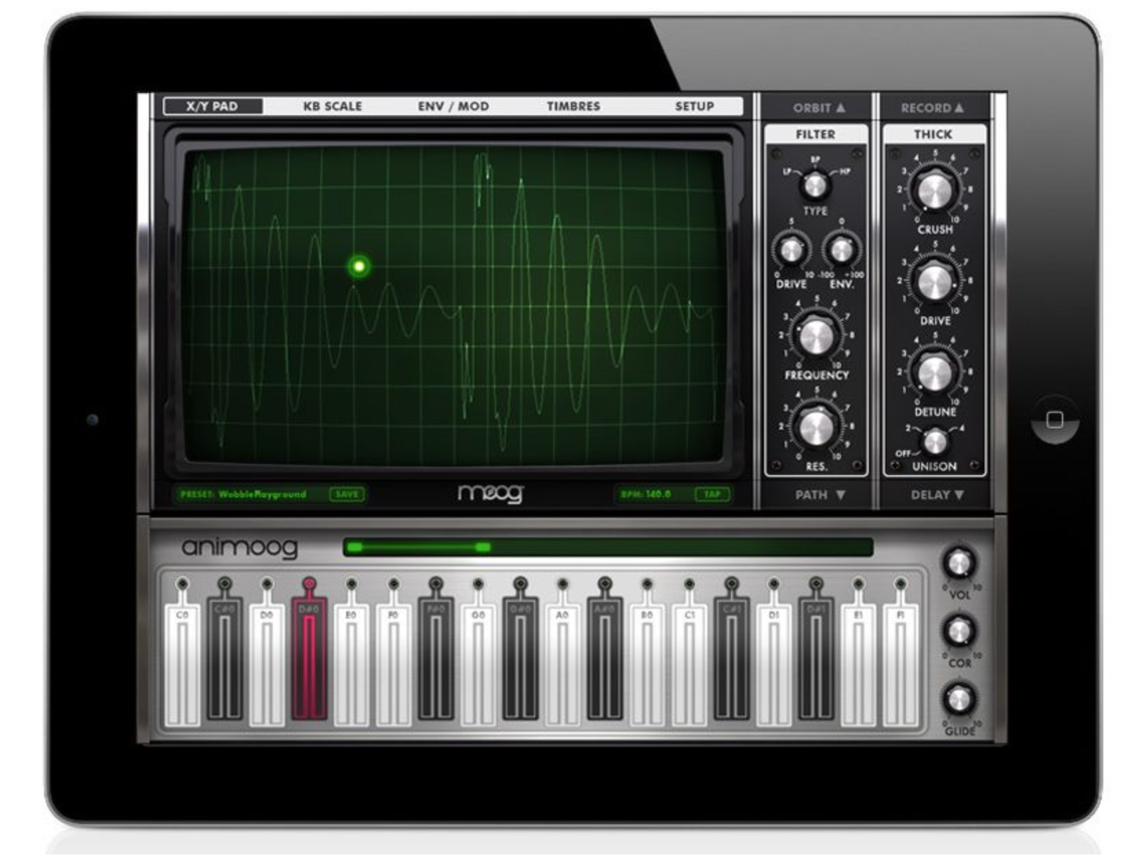Go to the TIMBRES tab
Screen dimensions: 1148x860
click(573, 106)
